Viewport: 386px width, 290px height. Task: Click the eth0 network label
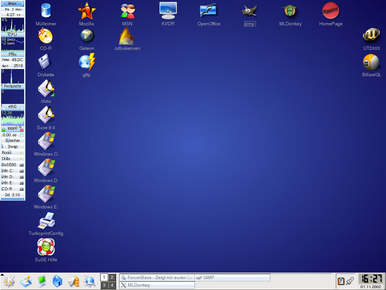(x=12, y=106)
